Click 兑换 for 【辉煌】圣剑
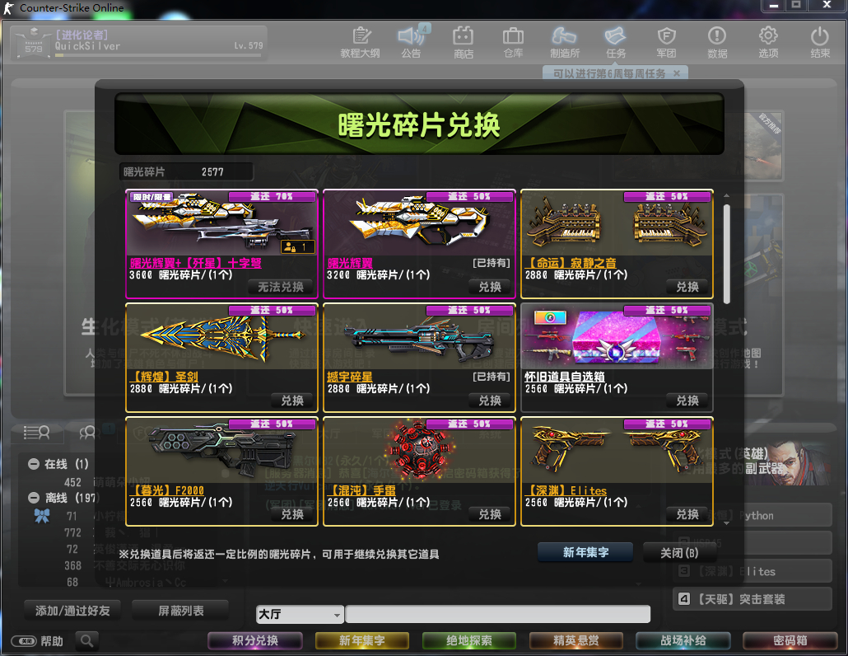Screen dimensions: 848x656 pyautogui.click(x=292, y=401)
